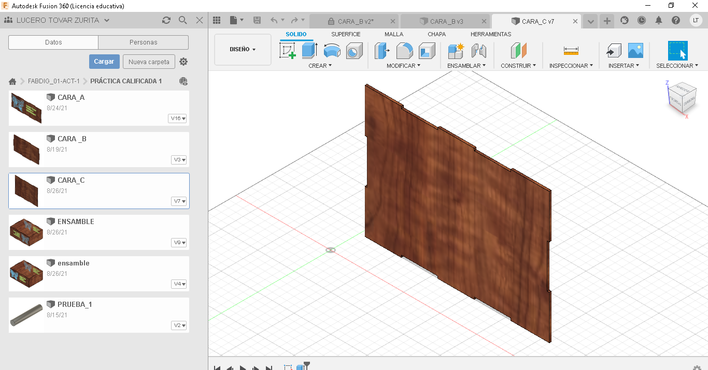Image resolution: width=708 pixels, height=370 pixels.
Task: Add a new design tab
Action: click(607, 21)
